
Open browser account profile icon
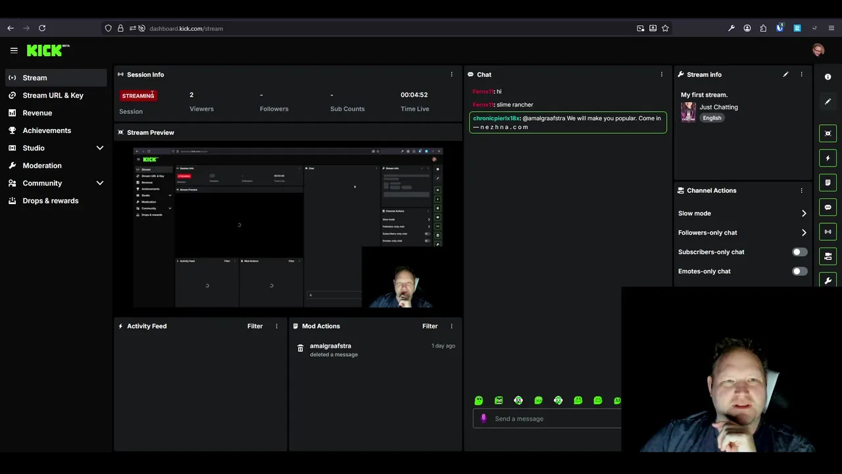click(747, 28)
